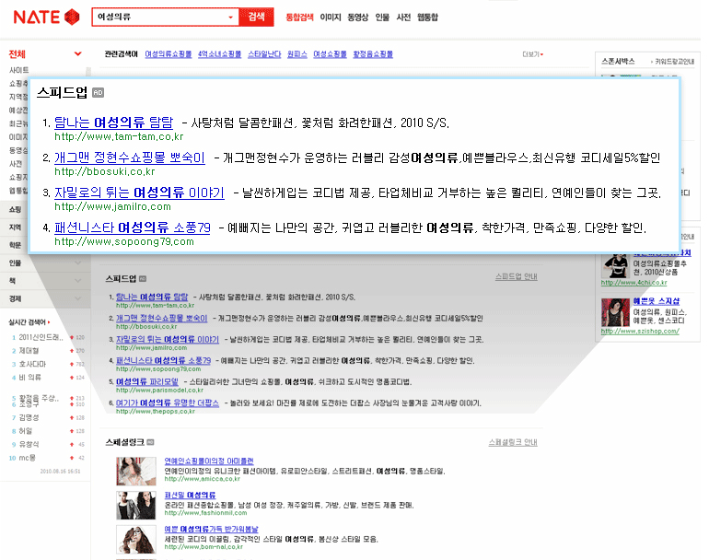The image size is (709, 560).
Task: Click trending keyword 호사다마
Action: pos(32,364)
